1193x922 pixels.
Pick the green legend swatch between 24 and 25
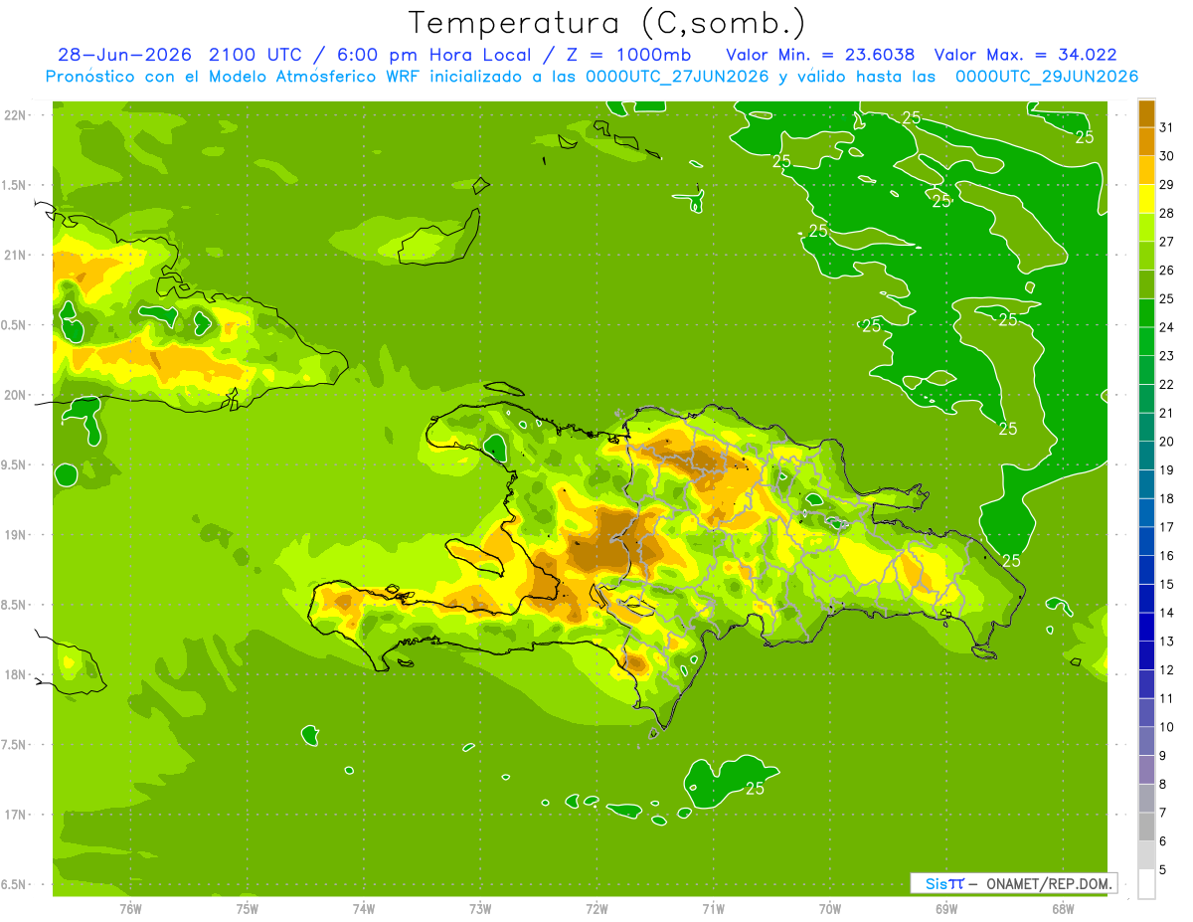click(1146, 313)
